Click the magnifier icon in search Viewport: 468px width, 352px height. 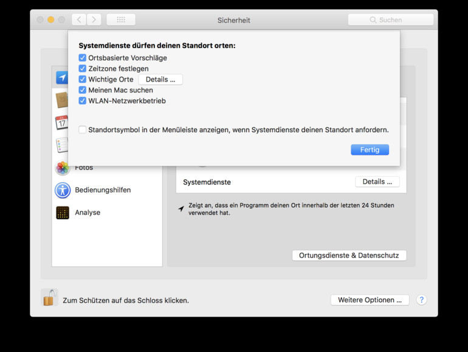click(373, 19)
